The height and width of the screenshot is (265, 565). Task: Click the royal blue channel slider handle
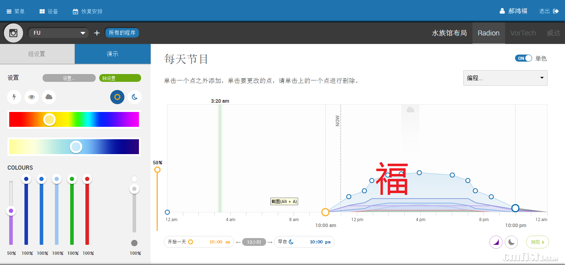point(26,179)
